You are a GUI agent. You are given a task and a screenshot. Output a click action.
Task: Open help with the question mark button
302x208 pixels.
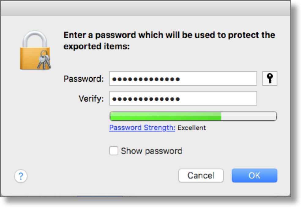(21, 176)
